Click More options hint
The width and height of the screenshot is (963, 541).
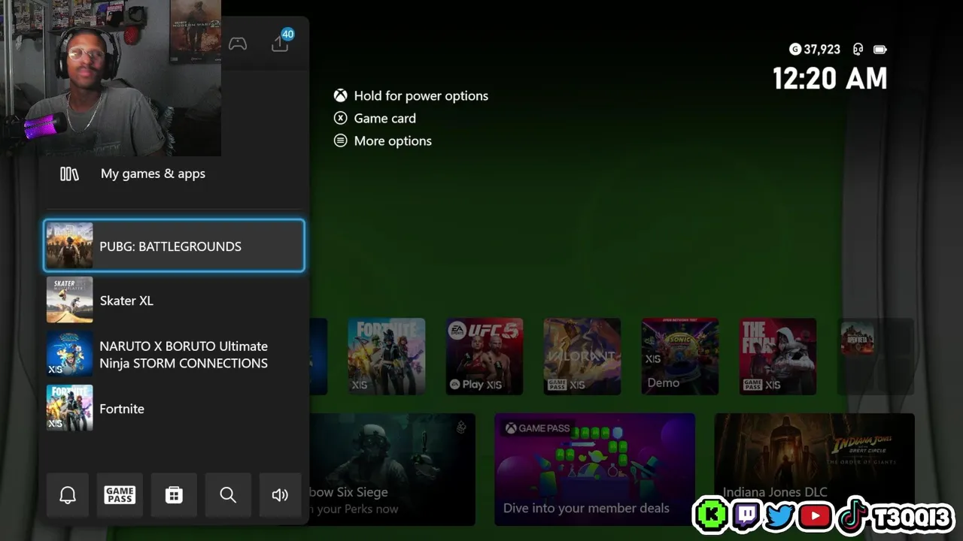pos(393,141)
